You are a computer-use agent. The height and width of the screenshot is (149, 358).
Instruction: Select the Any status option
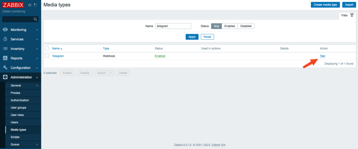pos(216,26)
